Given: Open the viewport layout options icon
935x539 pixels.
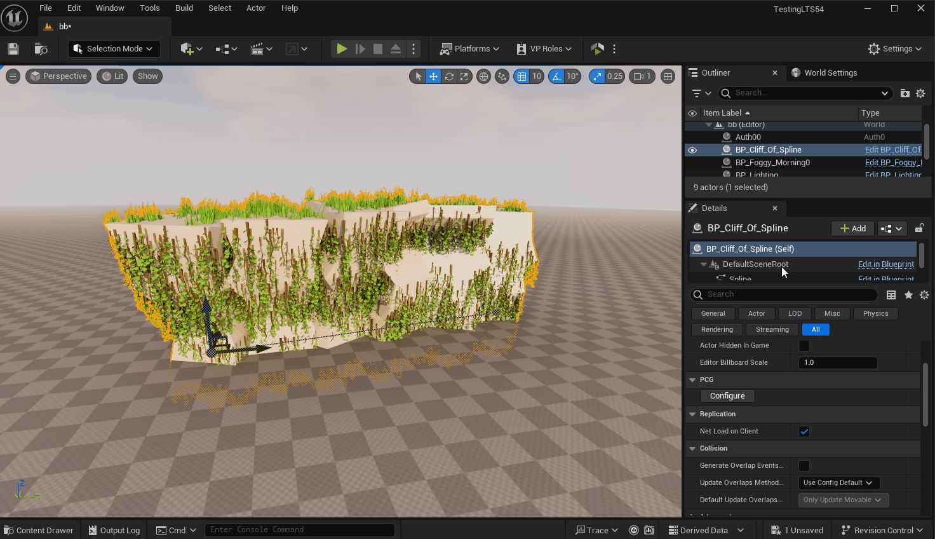Looking at the screenshot, I should click(668, 76).
